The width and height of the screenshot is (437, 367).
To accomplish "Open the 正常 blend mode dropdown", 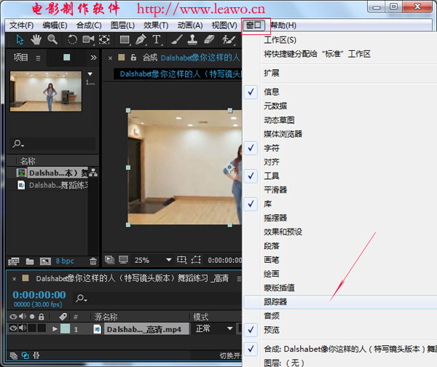I will point(213,328).
